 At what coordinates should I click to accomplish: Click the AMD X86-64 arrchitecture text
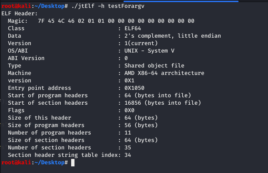click(164, 73)
